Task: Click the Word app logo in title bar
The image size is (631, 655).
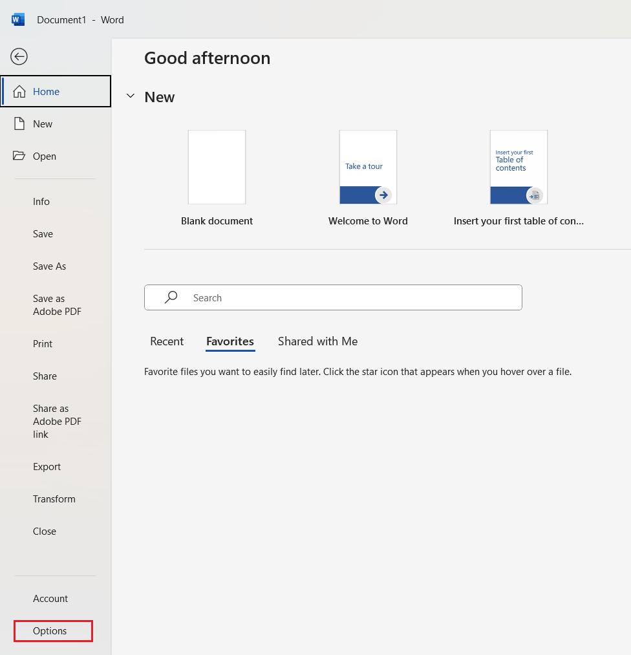Action: [18, 19]
